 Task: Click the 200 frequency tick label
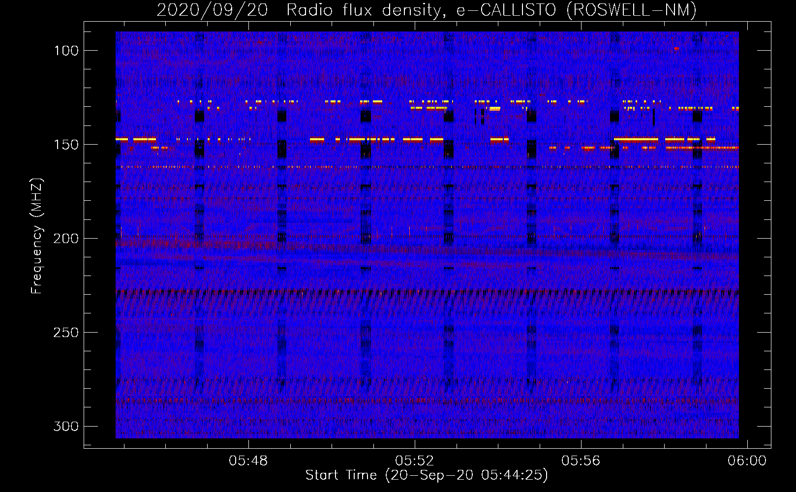pos(66,239)
